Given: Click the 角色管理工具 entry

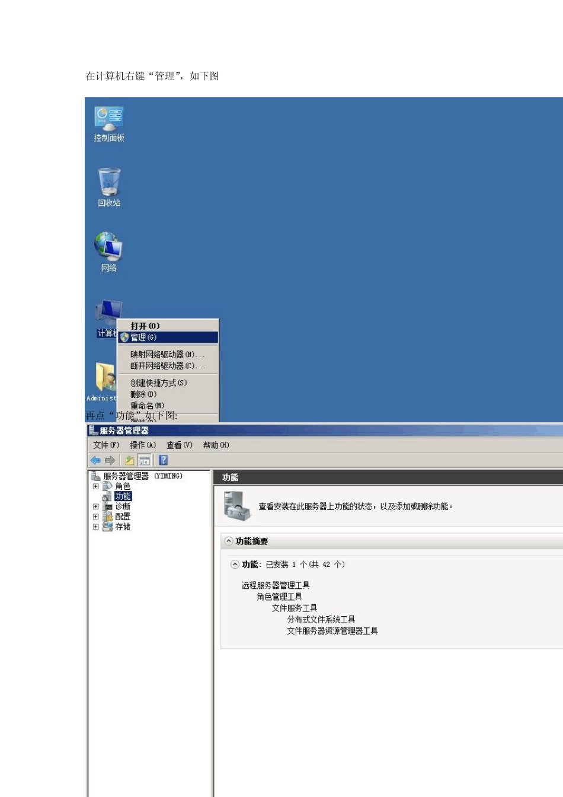Looking at the screenshot, I should [279, 597].
